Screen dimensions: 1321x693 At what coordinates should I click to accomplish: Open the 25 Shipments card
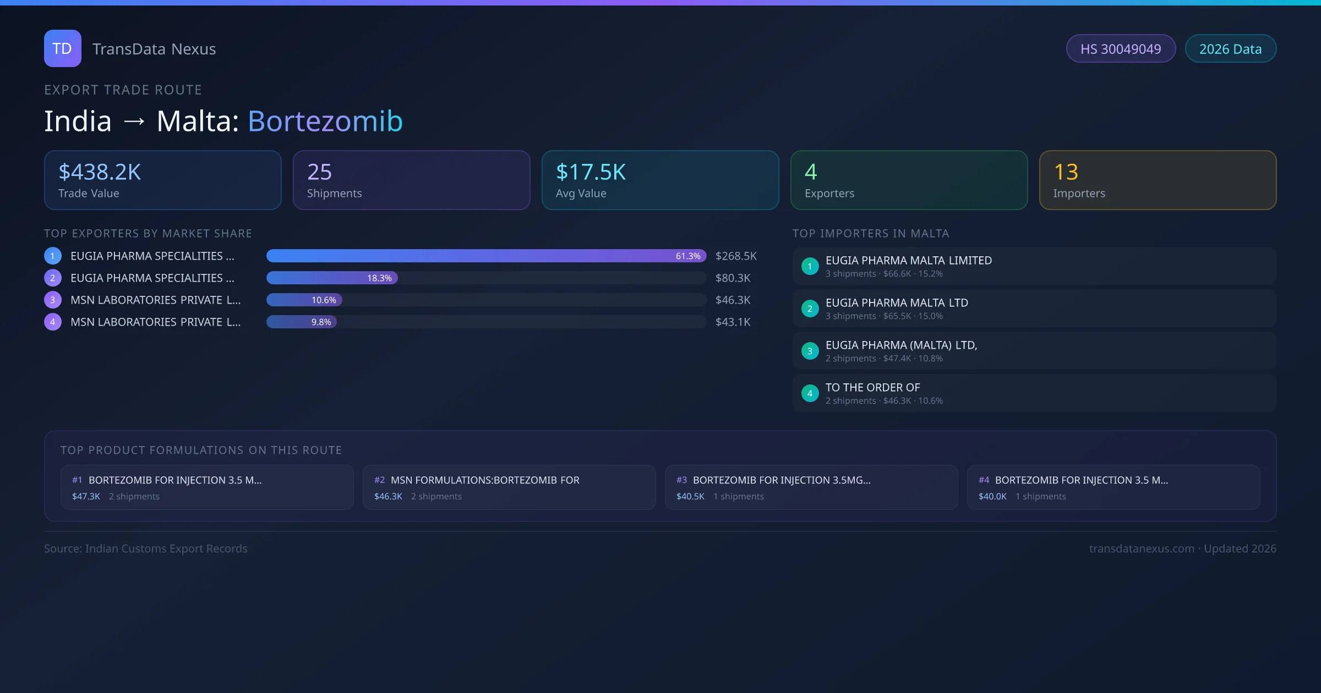point(411,180)
